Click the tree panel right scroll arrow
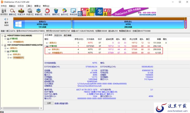 coord(41,108)
